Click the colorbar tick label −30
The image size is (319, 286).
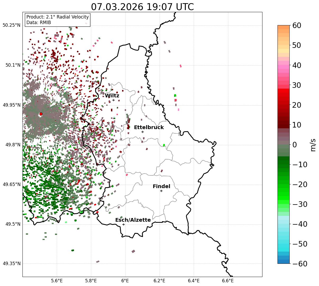point(299,204)
